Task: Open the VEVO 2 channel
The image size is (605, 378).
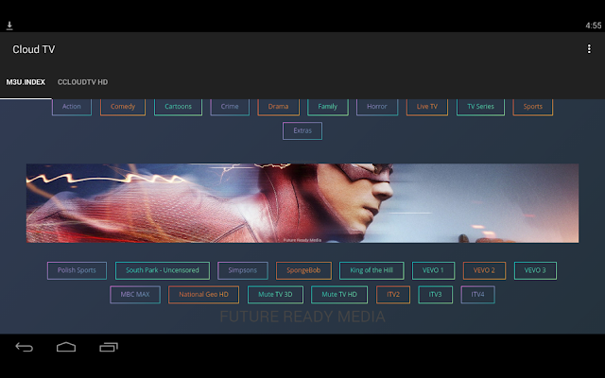Action: (484, 270)
